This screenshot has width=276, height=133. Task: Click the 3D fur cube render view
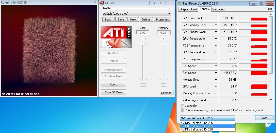[x=49, y=51]
